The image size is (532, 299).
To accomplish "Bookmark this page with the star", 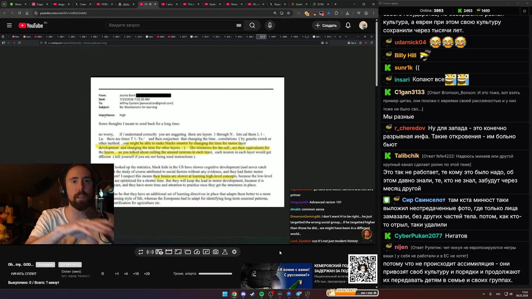I will (x=288, y=13).
